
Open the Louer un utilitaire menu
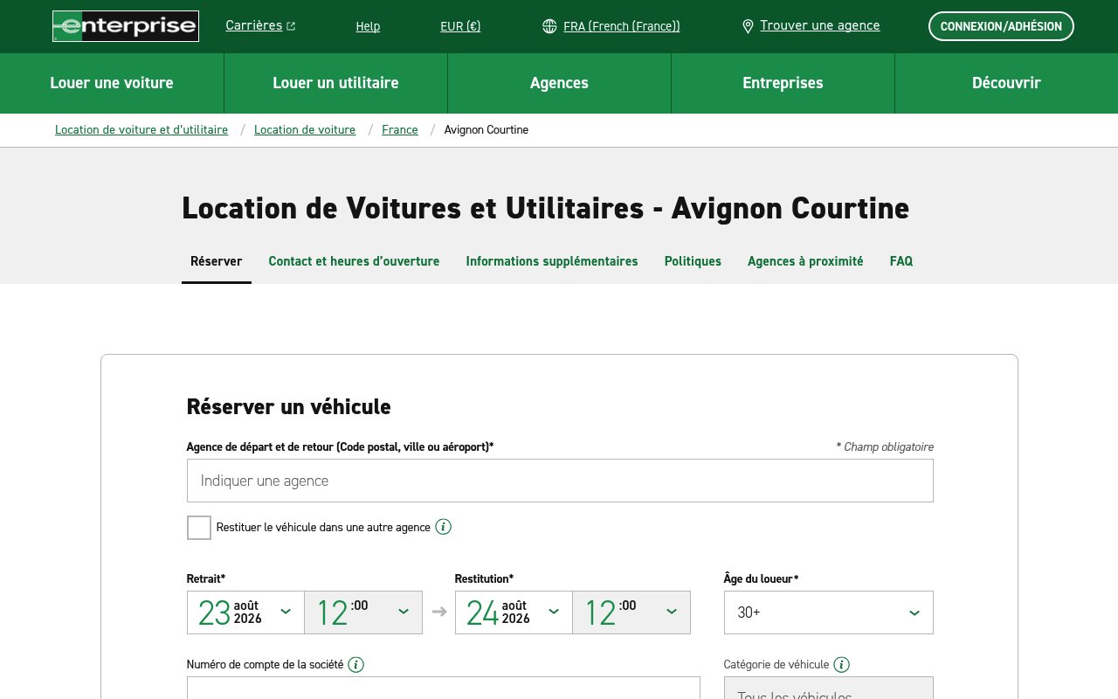(x=335, y=83)
